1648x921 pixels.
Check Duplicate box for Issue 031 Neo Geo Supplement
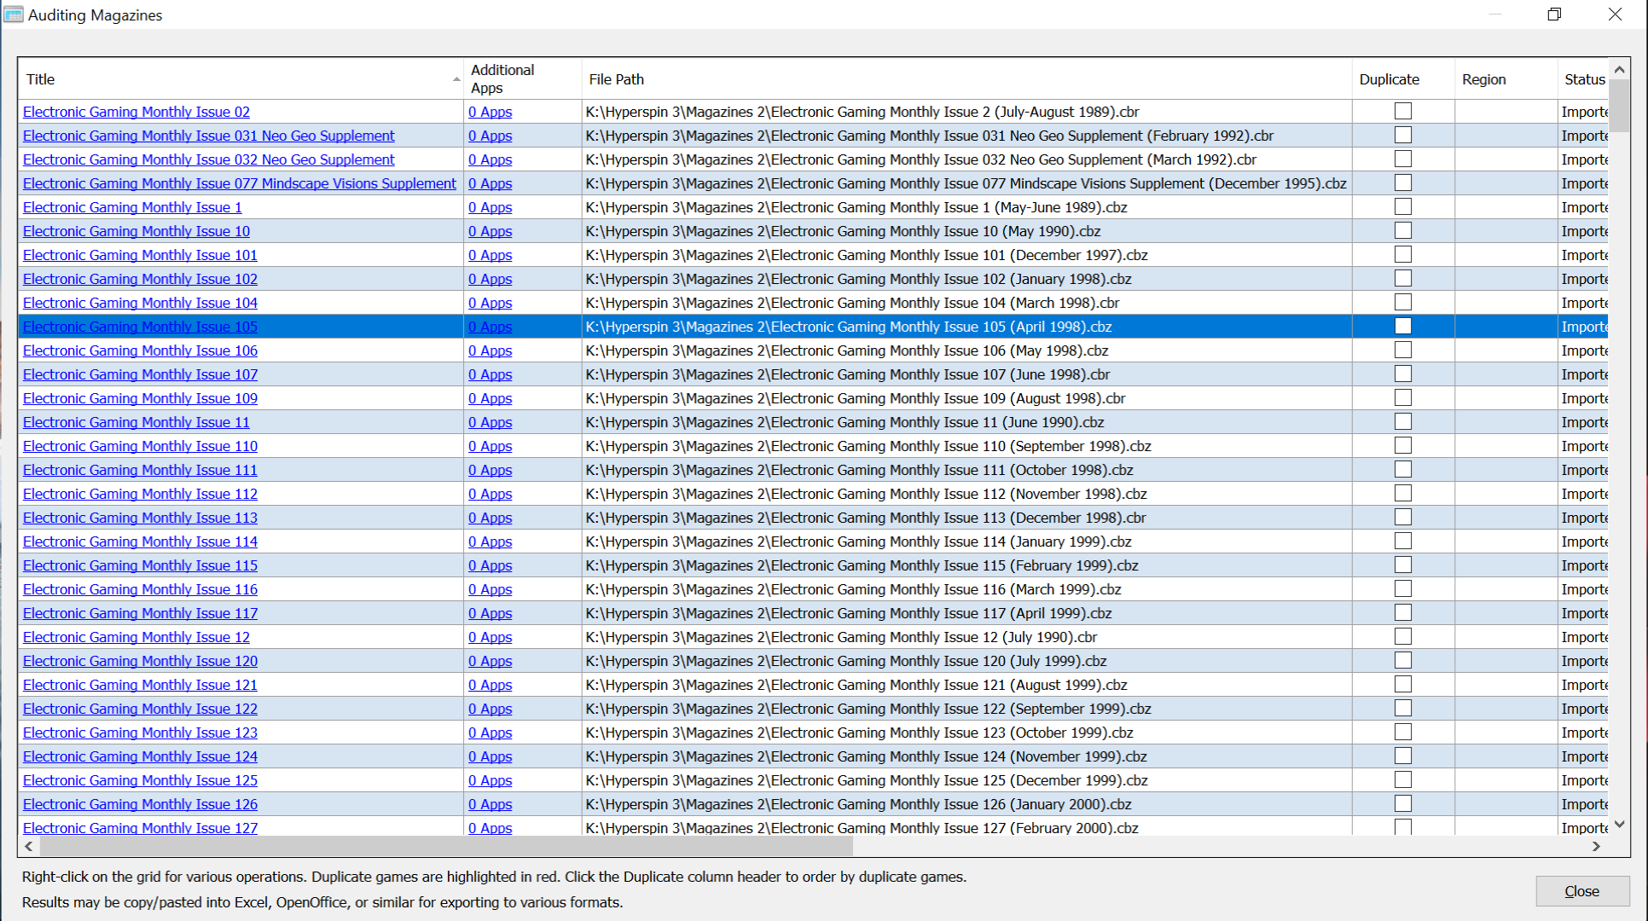(x=1402, y=135)
